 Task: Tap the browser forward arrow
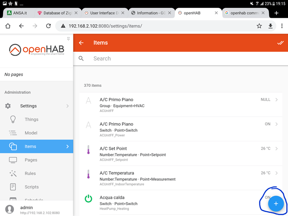[x=35, y=26]
